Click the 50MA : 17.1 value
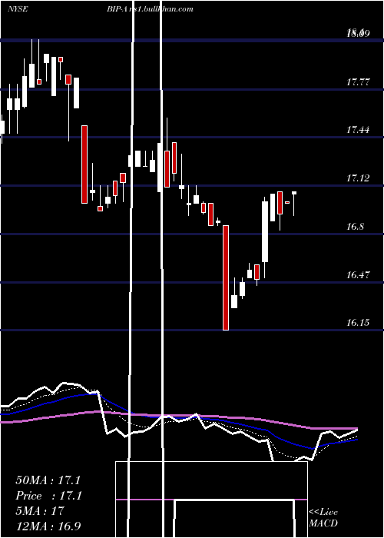This screenshot has height=538, width=384. click(x=48, y=480)
